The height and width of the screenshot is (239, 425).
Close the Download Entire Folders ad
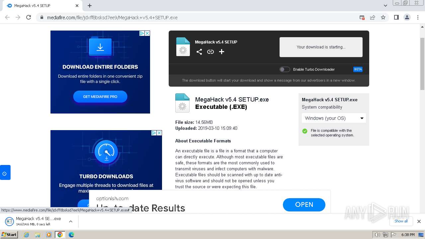click(147, 33)
